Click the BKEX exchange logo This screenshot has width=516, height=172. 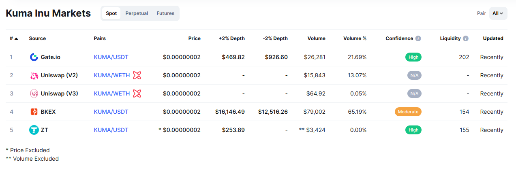[34, 112]
